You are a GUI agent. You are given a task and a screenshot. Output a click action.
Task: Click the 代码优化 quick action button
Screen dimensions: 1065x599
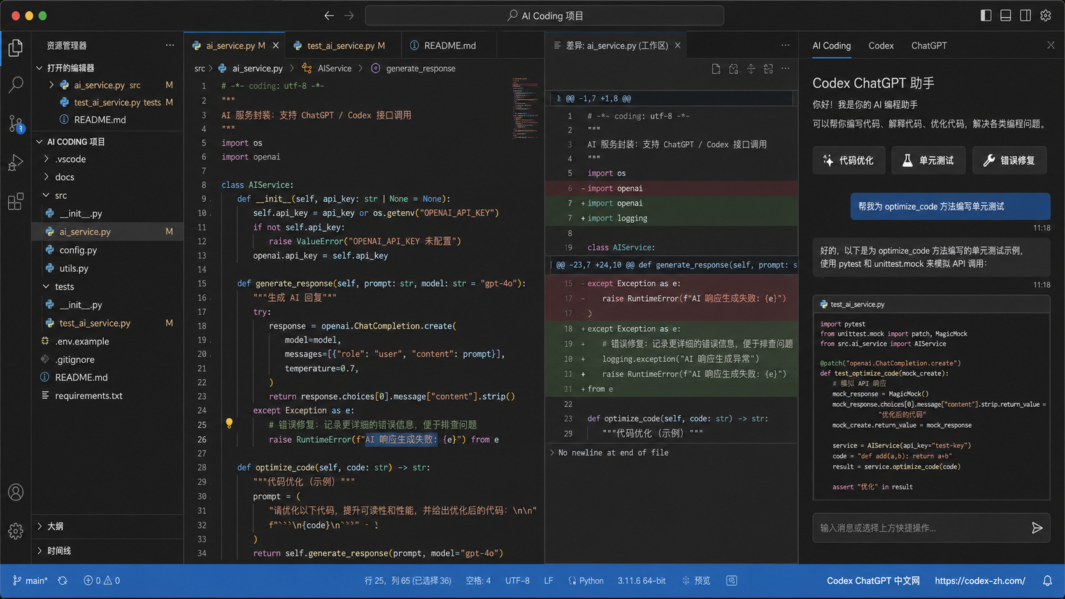(x=848, y=160)
